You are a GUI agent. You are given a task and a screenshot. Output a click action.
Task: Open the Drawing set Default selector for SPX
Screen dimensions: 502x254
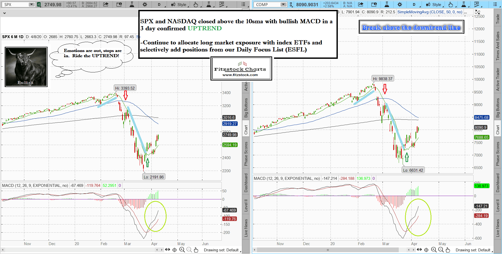click(x=222, y=250)
